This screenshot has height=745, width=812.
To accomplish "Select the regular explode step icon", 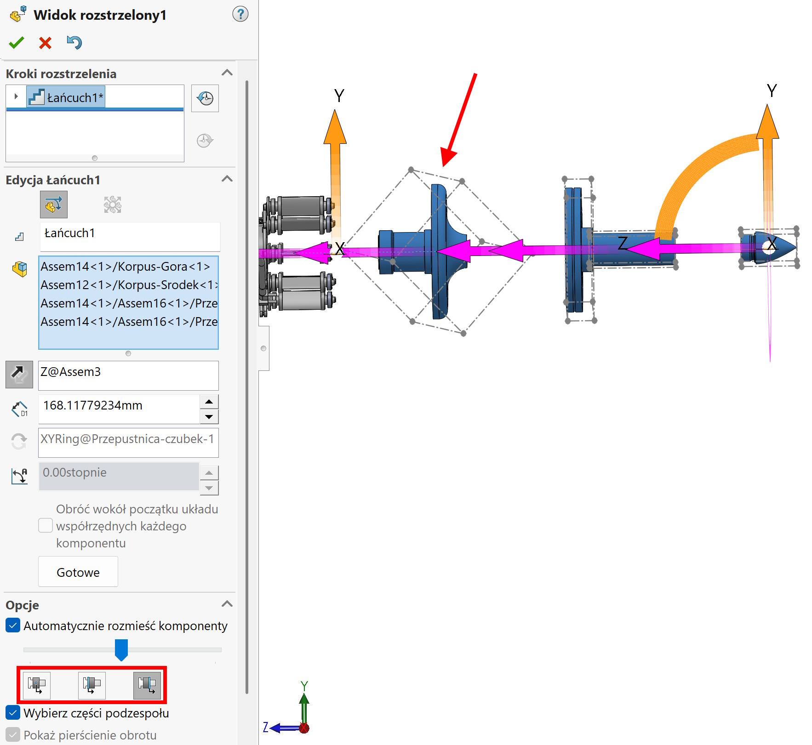I will (54, 205).
